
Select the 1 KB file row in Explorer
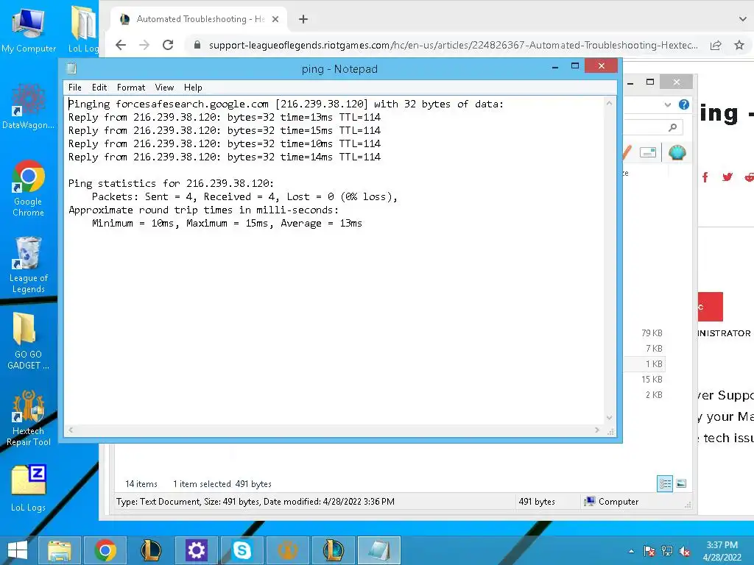point(644,363)
